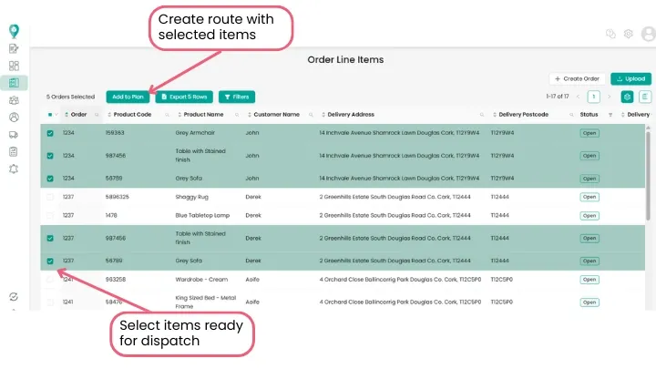Screen dimensions: 656x369
Task: Open the user profile avatar
Action: 648,34
